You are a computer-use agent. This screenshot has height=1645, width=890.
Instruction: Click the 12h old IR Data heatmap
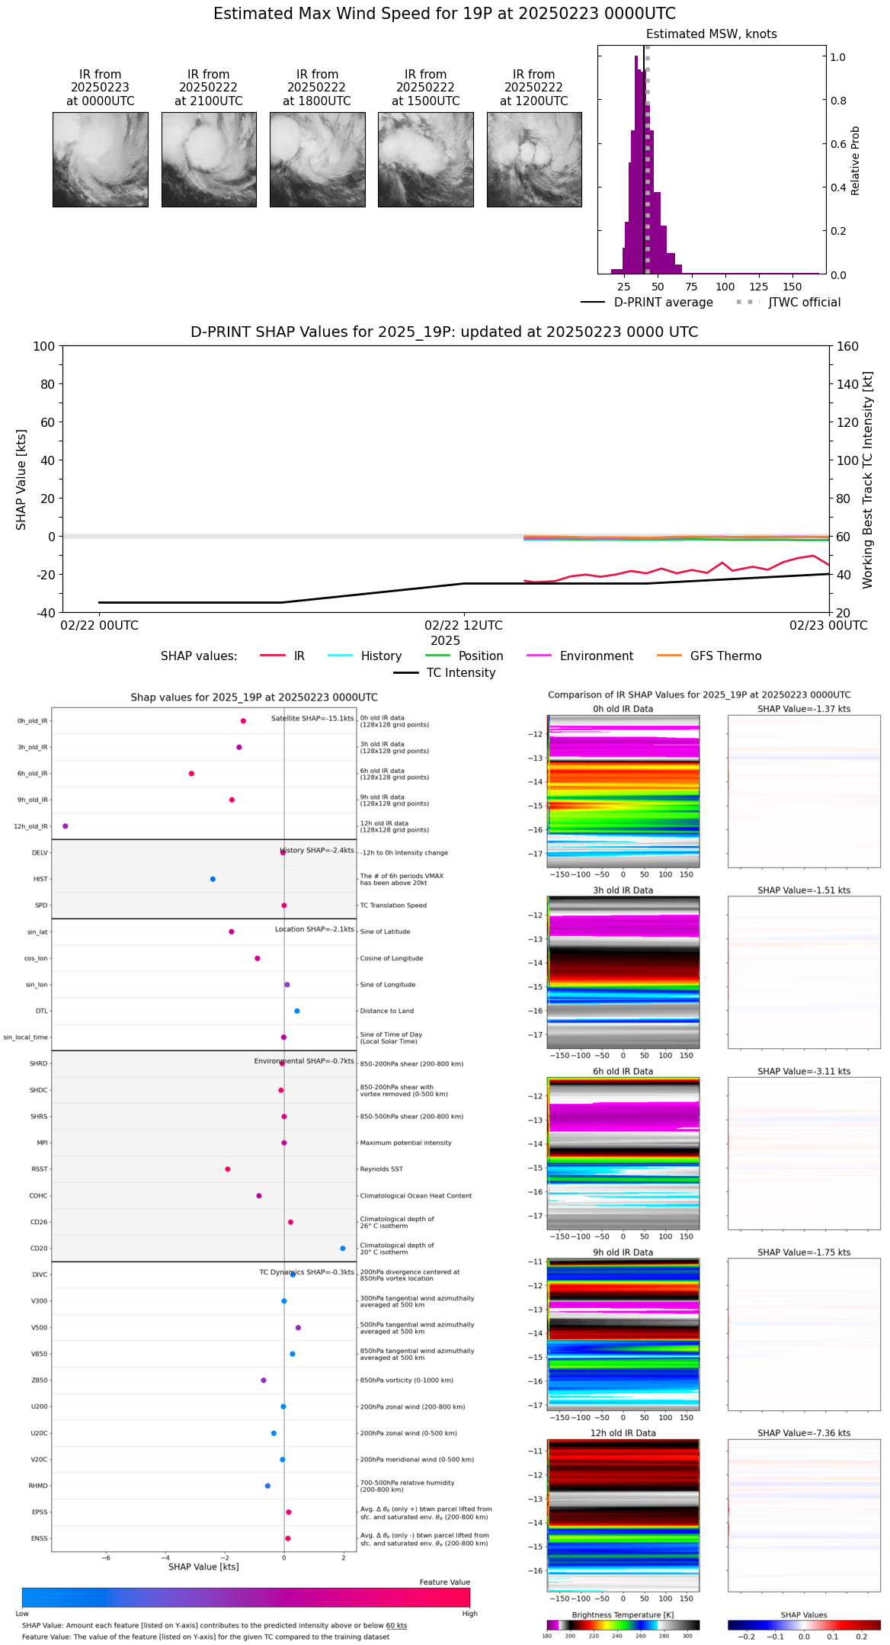(623, 1515)
